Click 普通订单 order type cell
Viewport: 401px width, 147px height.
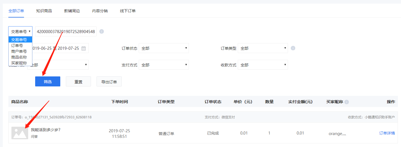pyautogui.click(x=166, y=133)
